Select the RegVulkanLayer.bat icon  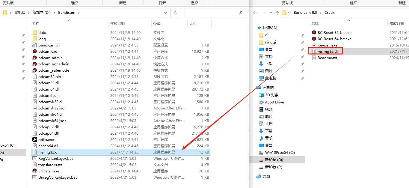[34, 158]
